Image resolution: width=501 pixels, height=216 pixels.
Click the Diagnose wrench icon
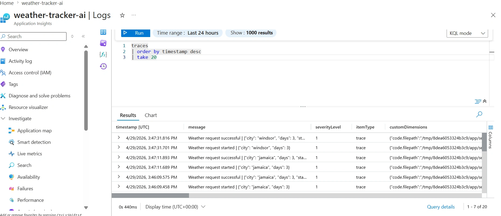[x=3, y=96]
